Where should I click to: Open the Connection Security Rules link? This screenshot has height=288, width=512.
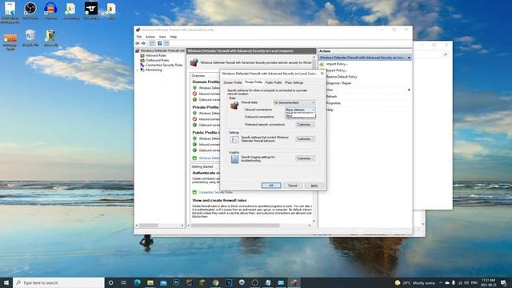point(215,192)
